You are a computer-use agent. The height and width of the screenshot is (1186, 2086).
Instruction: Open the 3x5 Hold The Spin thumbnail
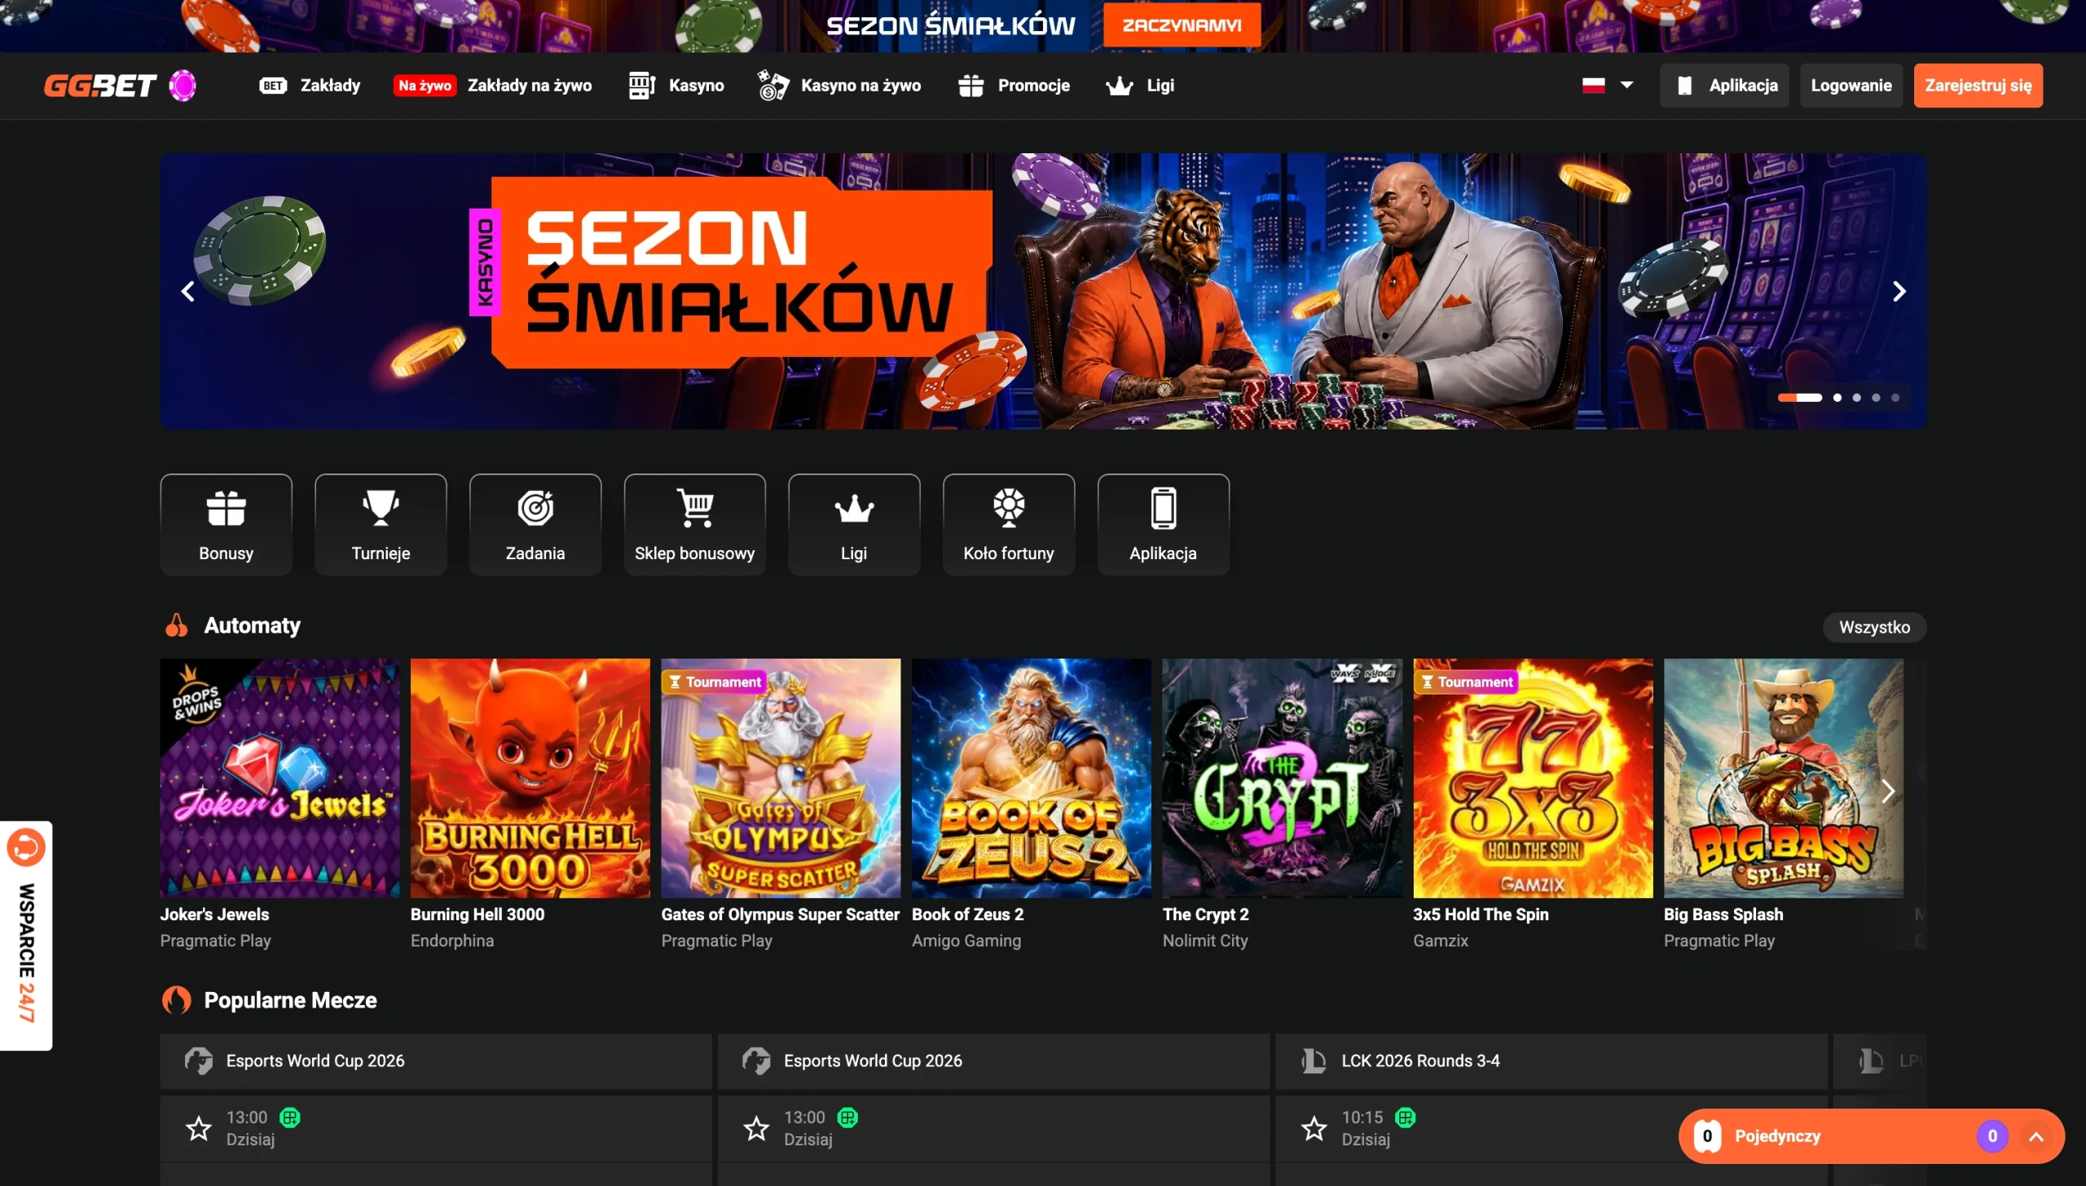[1533, 778]
